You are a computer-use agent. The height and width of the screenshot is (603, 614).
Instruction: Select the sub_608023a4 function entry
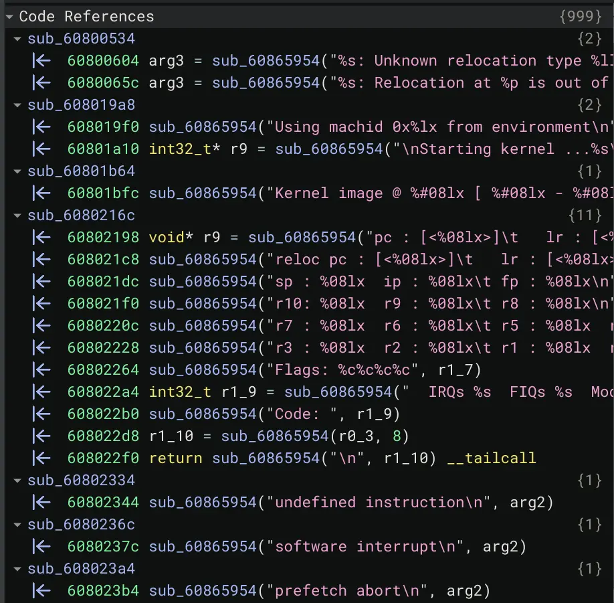(x=81, y=569)
